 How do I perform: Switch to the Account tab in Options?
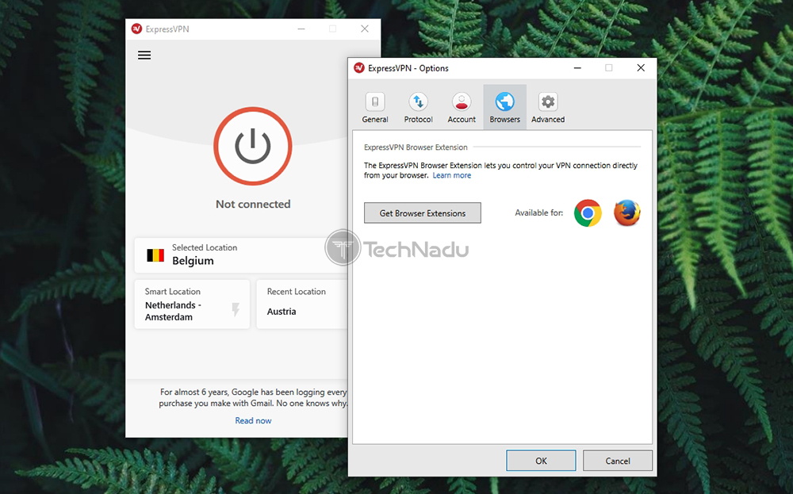pyautogui.click(x=462, y=108)
